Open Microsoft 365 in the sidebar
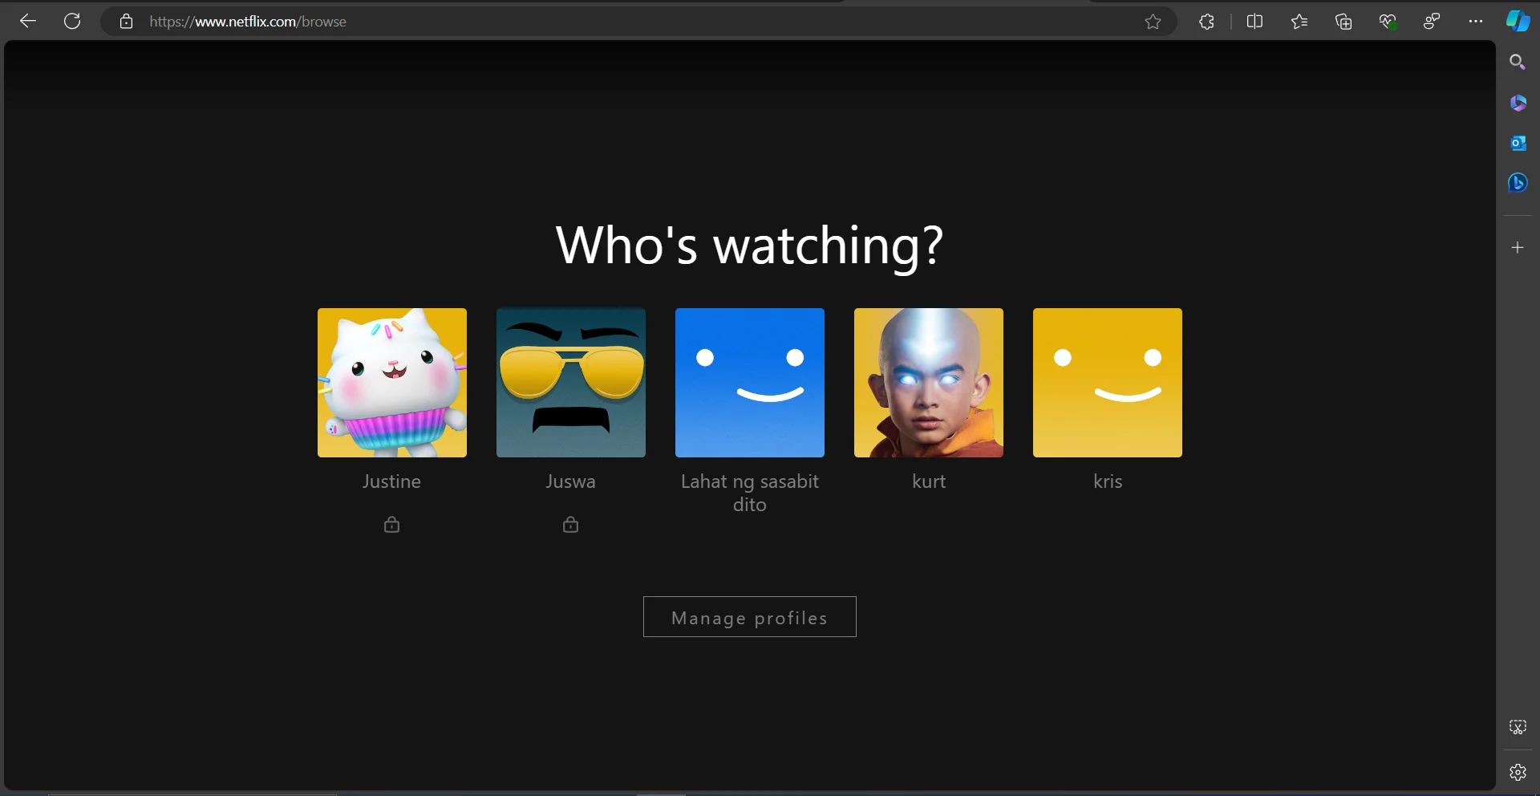The image size is (1540, 796). click(x=1518, y=103)
